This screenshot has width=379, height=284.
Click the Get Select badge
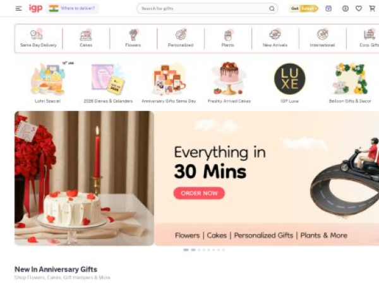click(x=304, y=8)
